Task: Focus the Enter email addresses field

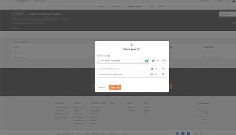Action: point(123,60)
